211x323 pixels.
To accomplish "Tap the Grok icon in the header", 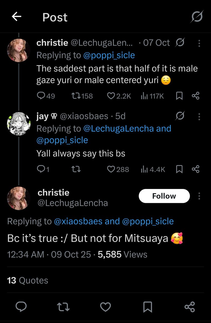I will [196, 17].
